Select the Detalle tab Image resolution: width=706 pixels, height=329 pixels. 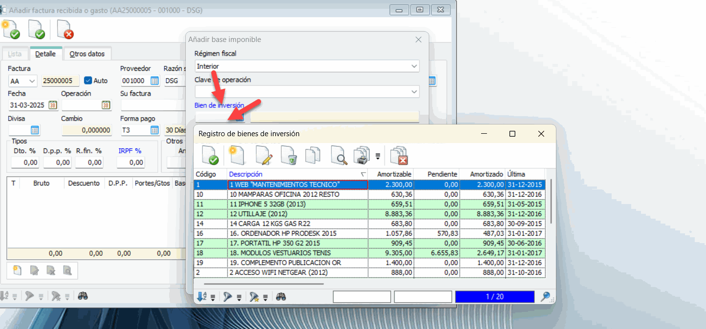[45, 54]
